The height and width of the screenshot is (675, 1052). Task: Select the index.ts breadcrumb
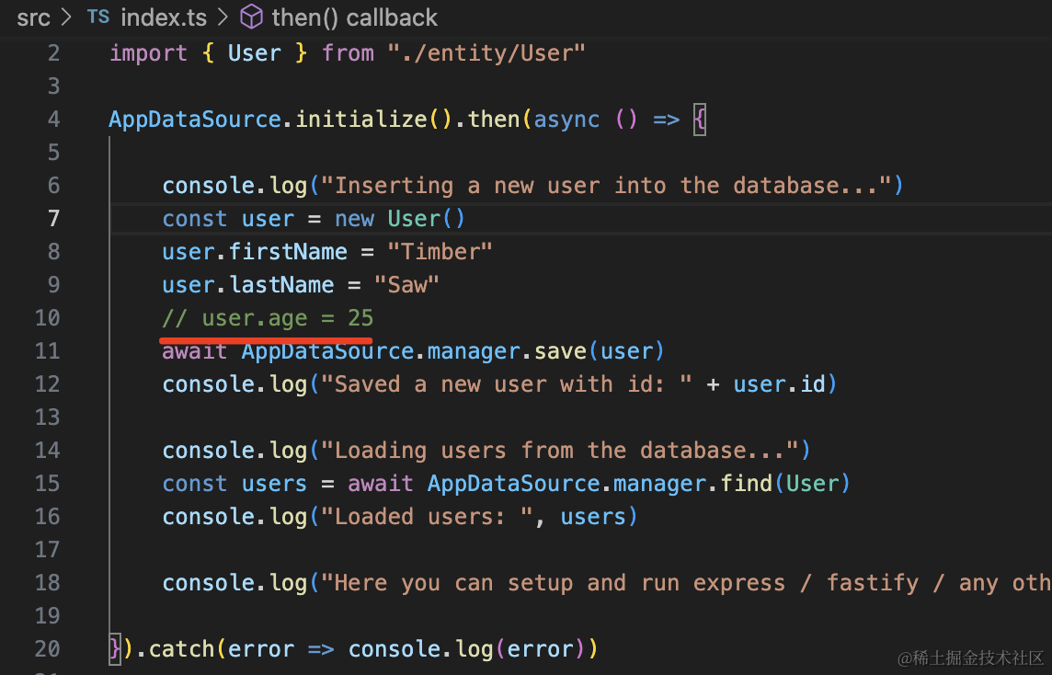tap(163, 17)
